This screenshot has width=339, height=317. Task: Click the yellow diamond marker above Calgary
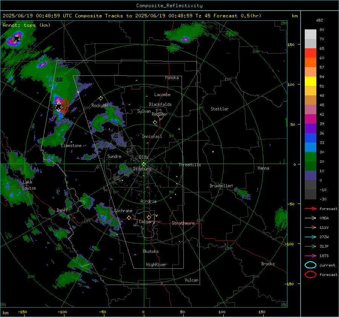[x=149, y=217]
